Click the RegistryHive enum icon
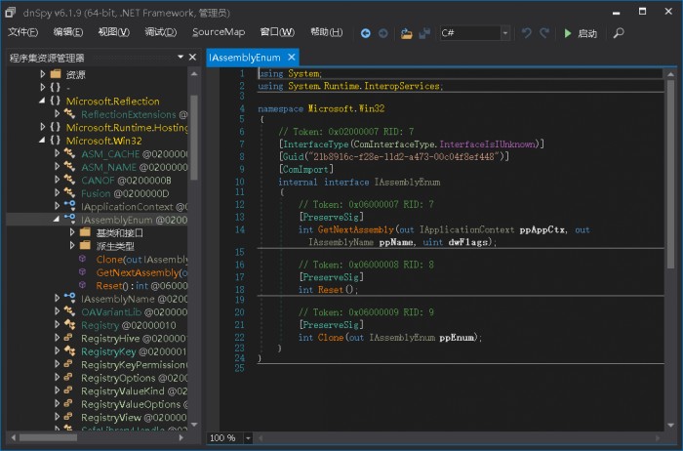Screen dimensions: 683x451 pyautogui.click(x=69, y=338)
